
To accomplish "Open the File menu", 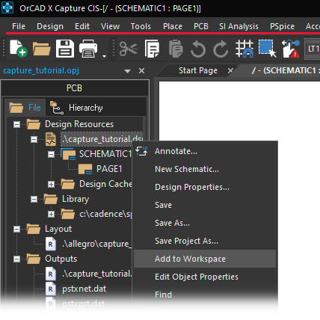I will [x=19, y=26].
